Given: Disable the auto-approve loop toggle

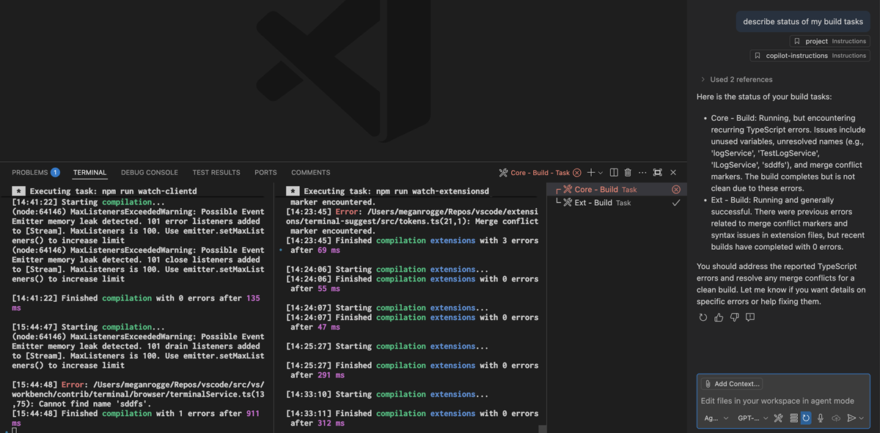Looking at the screenshot, I should tap(805, 418).
